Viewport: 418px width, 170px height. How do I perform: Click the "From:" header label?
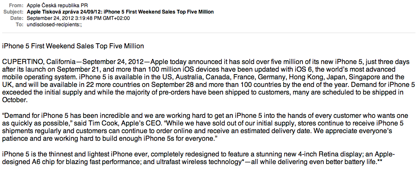tap(17, 6)
